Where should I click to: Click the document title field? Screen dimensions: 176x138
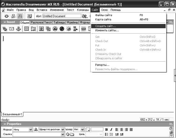point(62,16)
